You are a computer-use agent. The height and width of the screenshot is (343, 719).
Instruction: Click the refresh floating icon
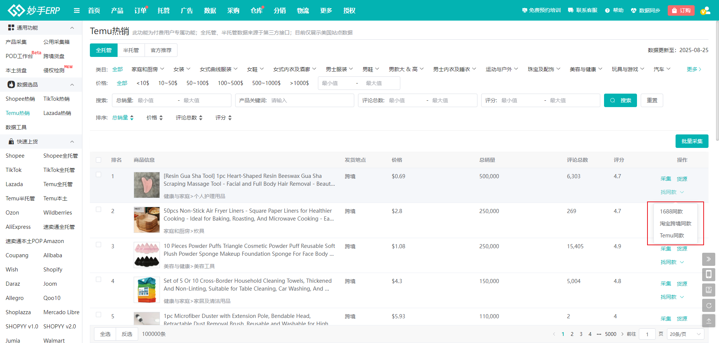tap(709, 305)
